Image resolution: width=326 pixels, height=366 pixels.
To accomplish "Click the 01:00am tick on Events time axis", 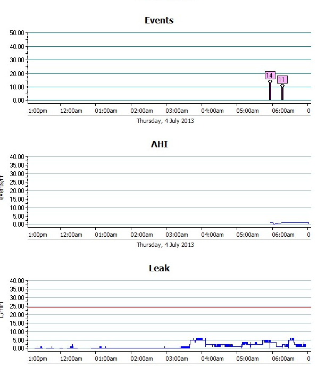I will tap(105, 111).
